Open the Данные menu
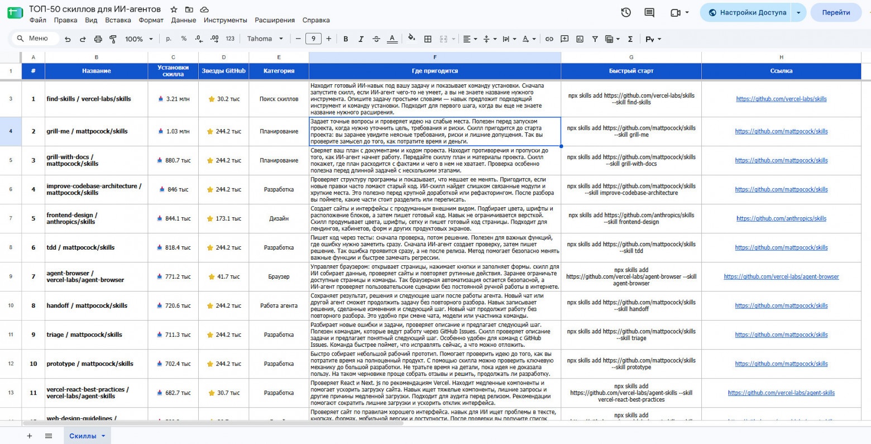 tap(184, 20)
